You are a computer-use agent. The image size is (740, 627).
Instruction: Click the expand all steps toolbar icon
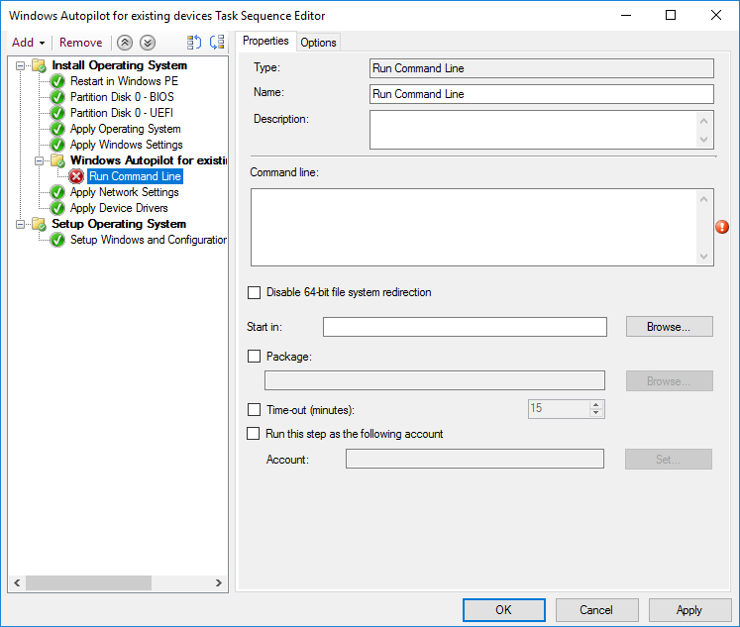point(193,43)
